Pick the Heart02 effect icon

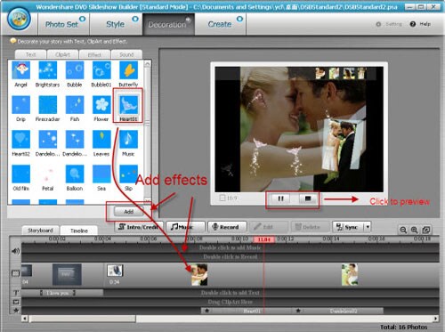pyautogui.click(x=20, y=140)
